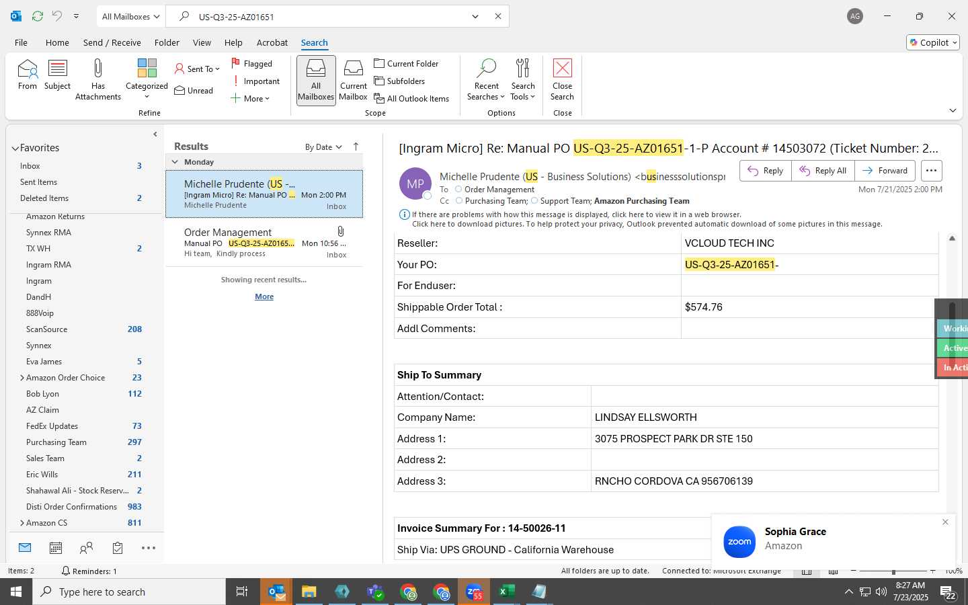Open the Disti Order Confirmations folder
This screenshot has width=968, height=605.
click(x=71, y=507)
